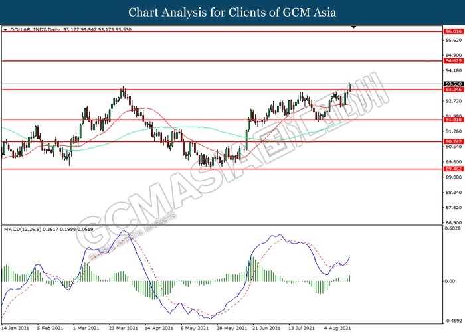Select the 90.747 red price tag
The image size is (465, 332).
click(454, 142)
